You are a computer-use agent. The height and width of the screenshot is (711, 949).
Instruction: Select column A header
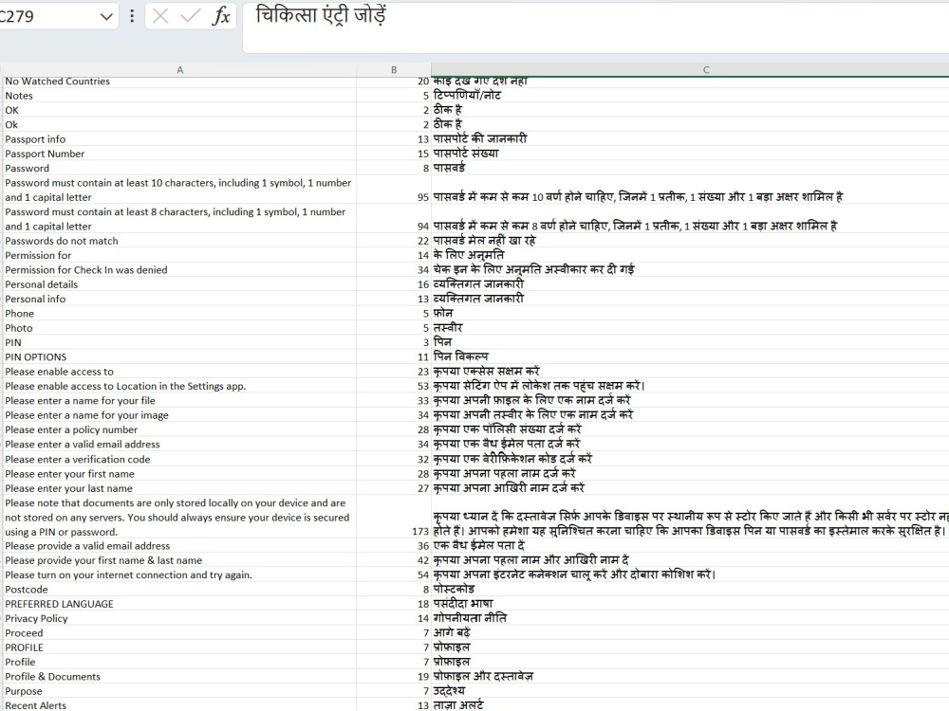point(179,70)
